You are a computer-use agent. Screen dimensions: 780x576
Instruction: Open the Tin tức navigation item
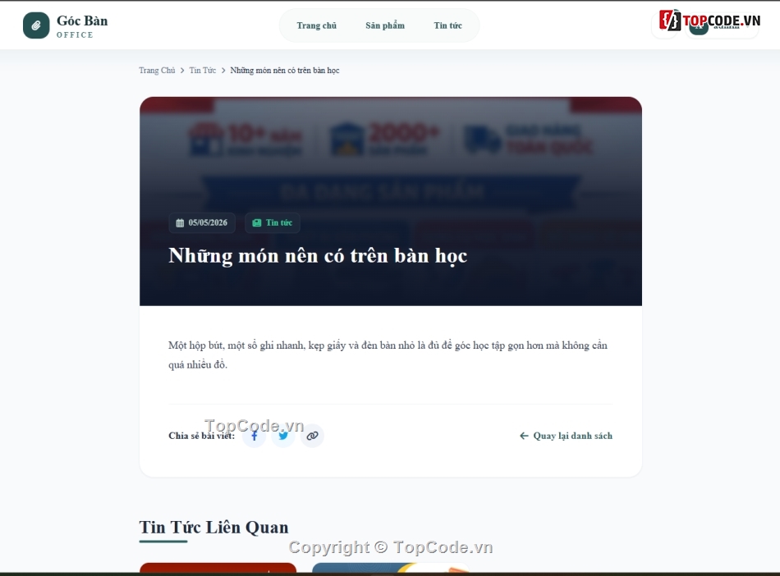447,25
